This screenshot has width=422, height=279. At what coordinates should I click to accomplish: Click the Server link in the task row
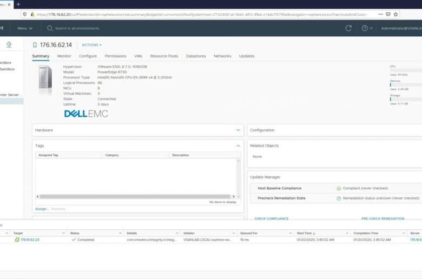416,240
